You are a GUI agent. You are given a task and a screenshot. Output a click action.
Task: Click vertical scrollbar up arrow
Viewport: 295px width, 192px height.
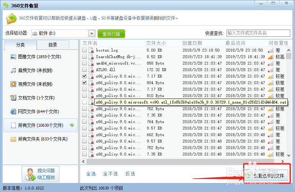point(289,50)
